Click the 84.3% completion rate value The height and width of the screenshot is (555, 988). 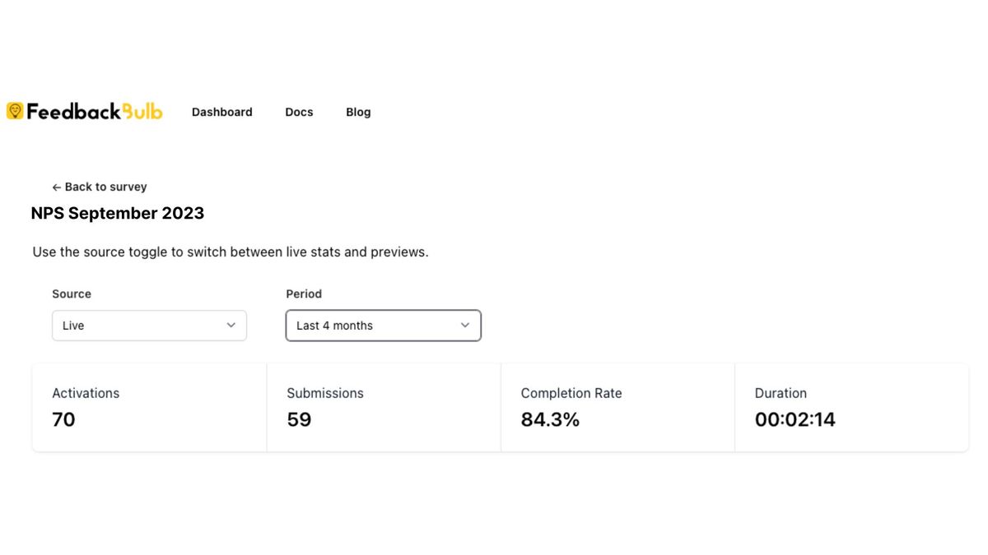pos(550,419)
